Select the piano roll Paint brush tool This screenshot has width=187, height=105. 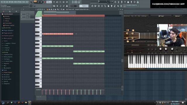(x=49, y=9)
